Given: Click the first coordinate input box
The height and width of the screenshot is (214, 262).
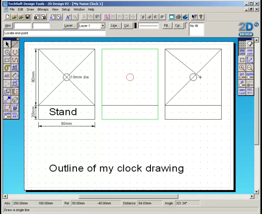Looking at the screenshot, I should click(x=23, y=26).
